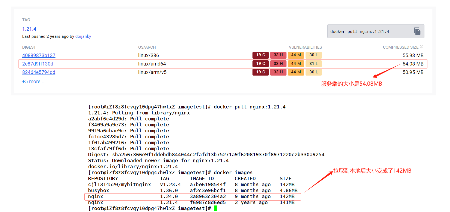Click the linux/amd64 OS/ARCH text
The width and height of the screenshot is (450, 212).
(152, 64)
